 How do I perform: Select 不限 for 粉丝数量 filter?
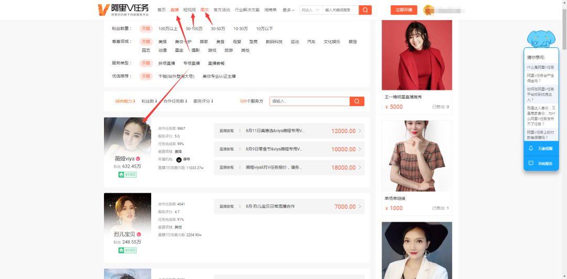tap(146, 28)
